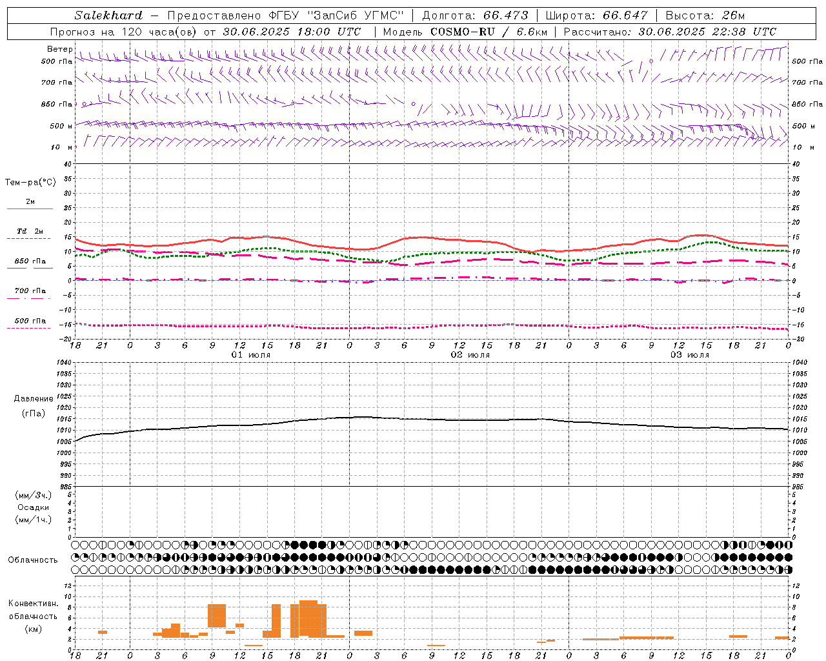Click the Облачность cloud cover row label
This screenshot has width=826, height=661.
pyautogui.click(x=33, y=560)
